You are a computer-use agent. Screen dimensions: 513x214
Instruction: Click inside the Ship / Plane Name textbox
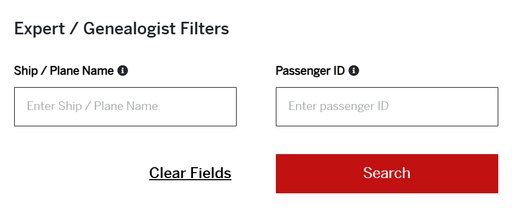click(125, 107)
